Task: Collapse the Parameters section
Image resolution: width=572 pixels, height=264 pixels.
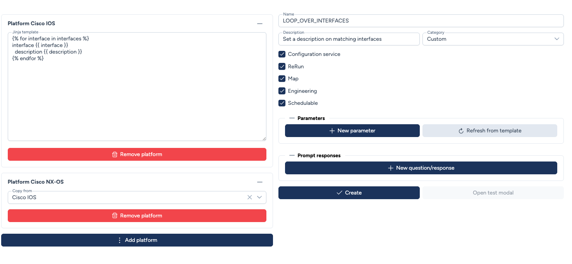Action: [292, 118]
